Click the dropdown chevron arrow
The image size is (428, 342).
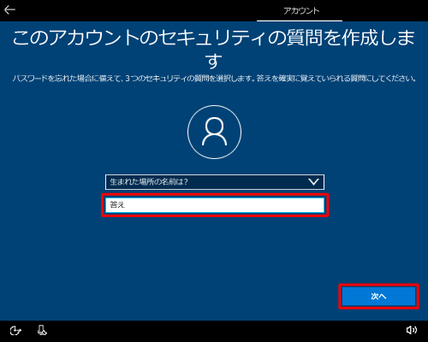[313, 182]
